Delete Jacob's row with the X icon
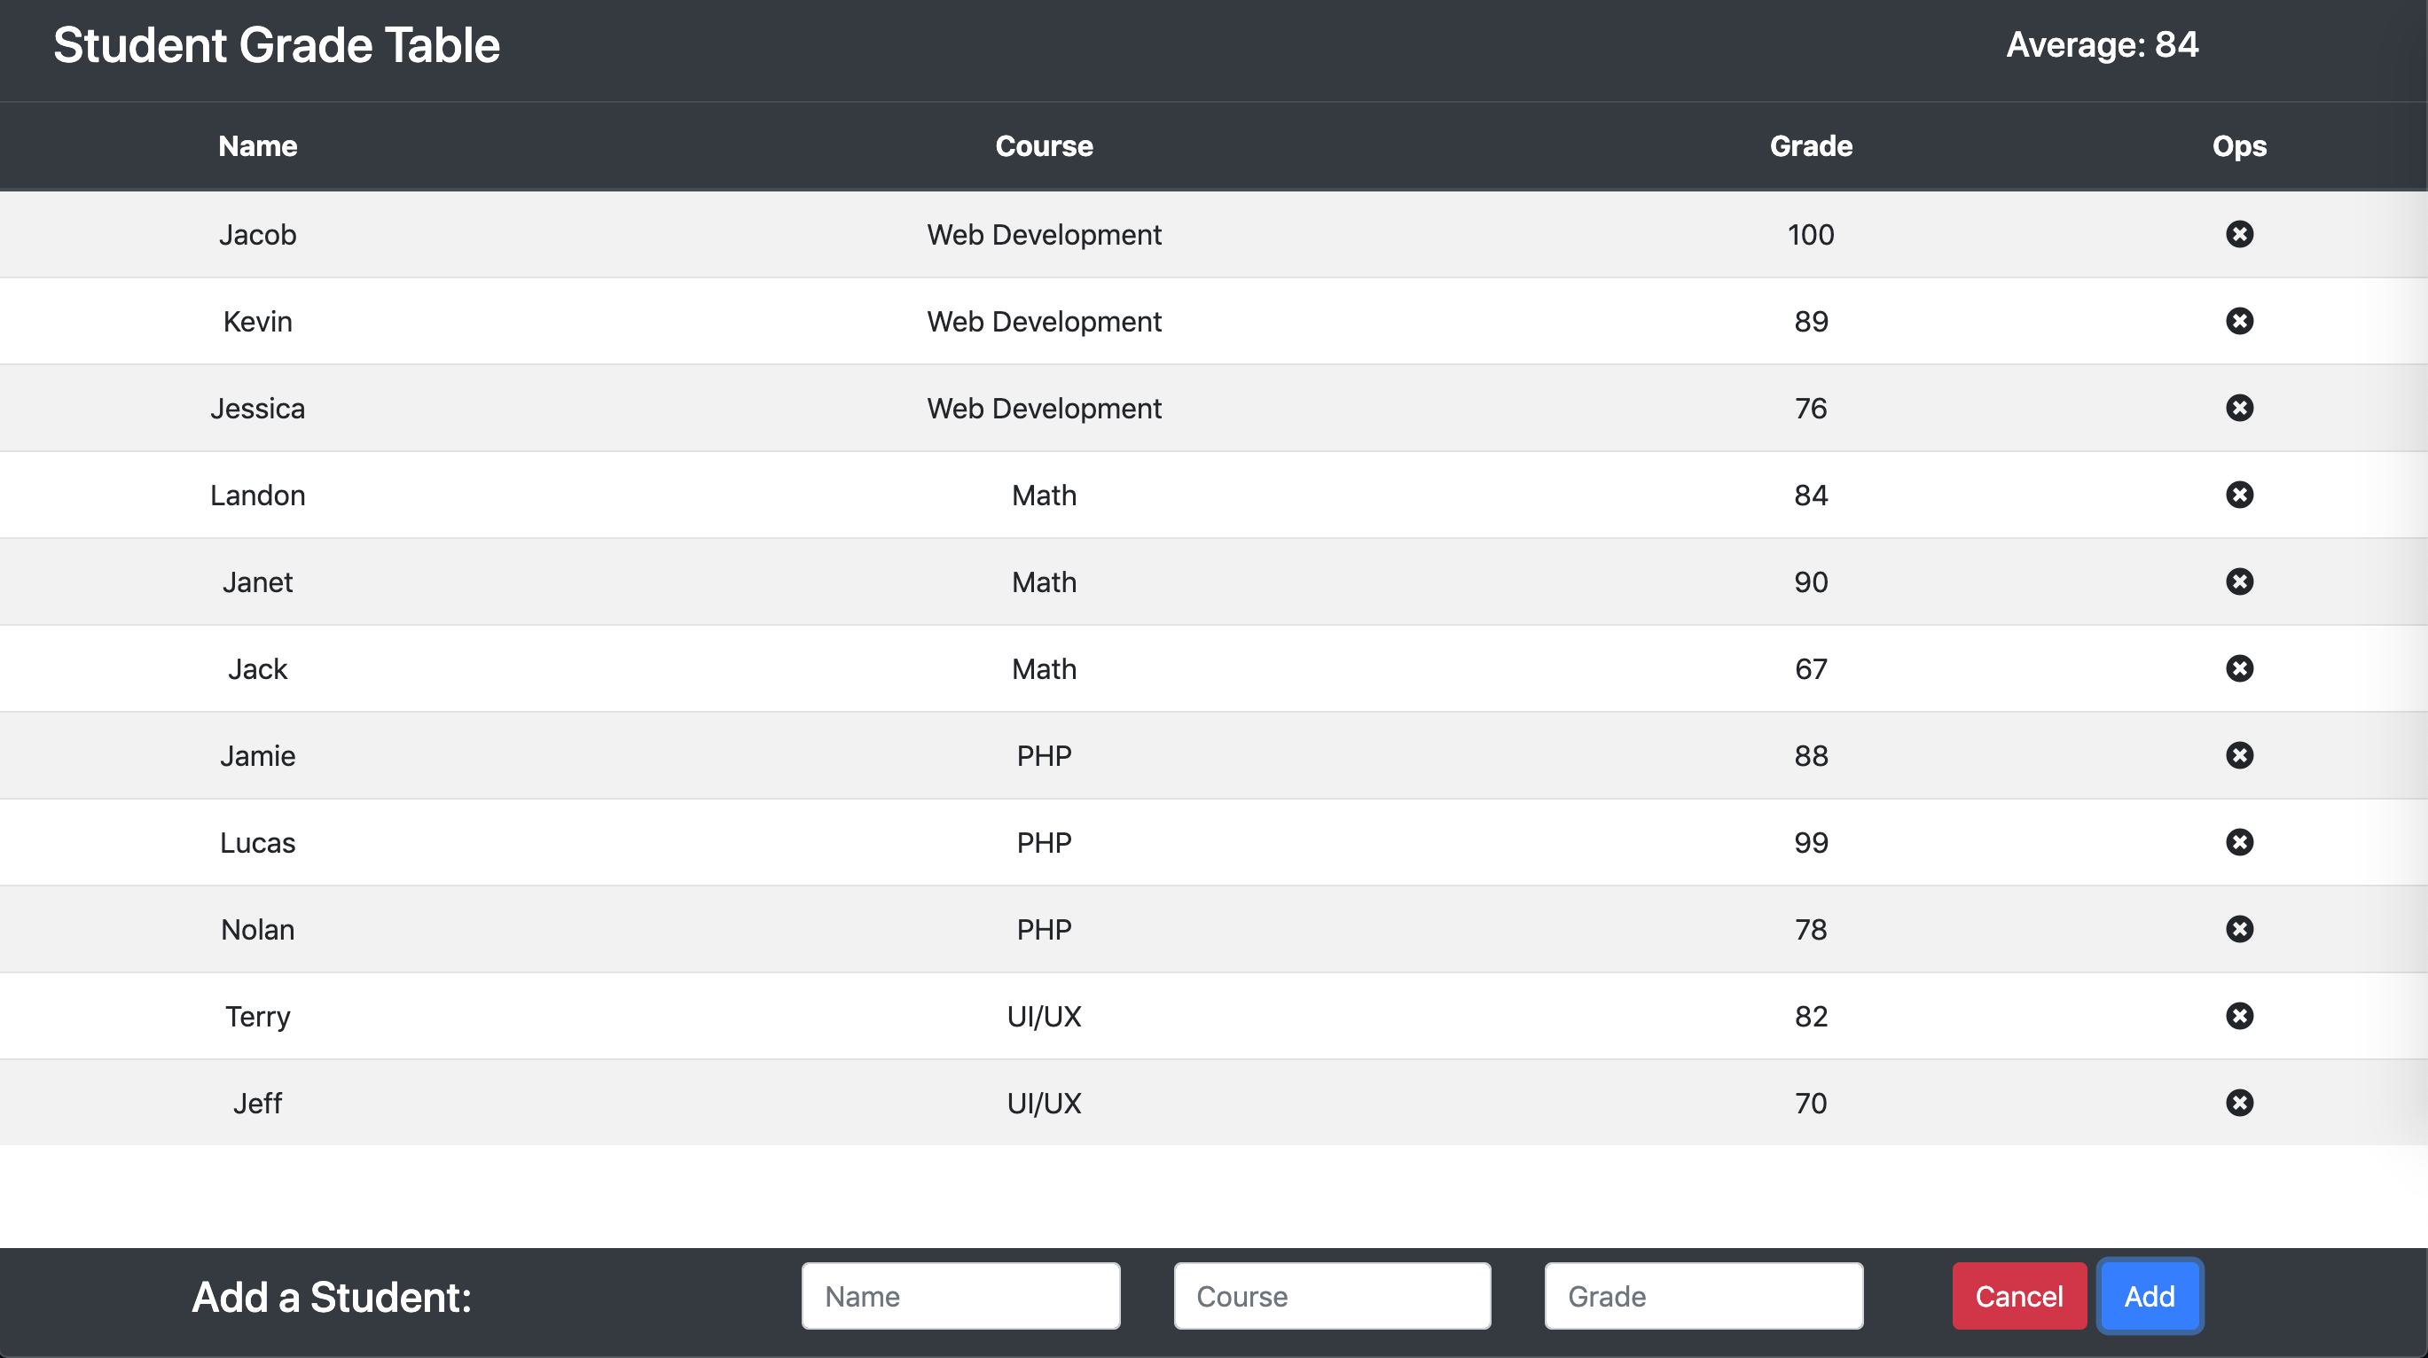This screenshot has width=2428, height=1358. pos(2238,234)
